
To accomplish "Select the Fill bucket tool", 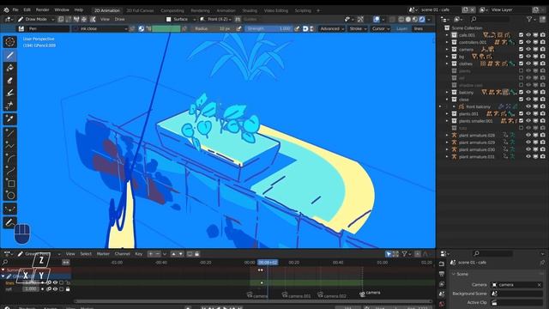I will [9, 68].
